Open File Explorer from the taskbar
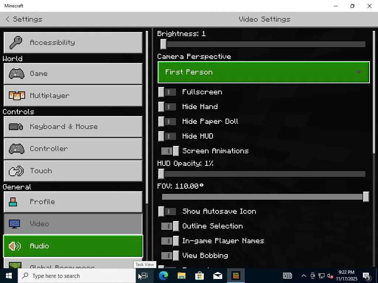 [x=181, y=276]
